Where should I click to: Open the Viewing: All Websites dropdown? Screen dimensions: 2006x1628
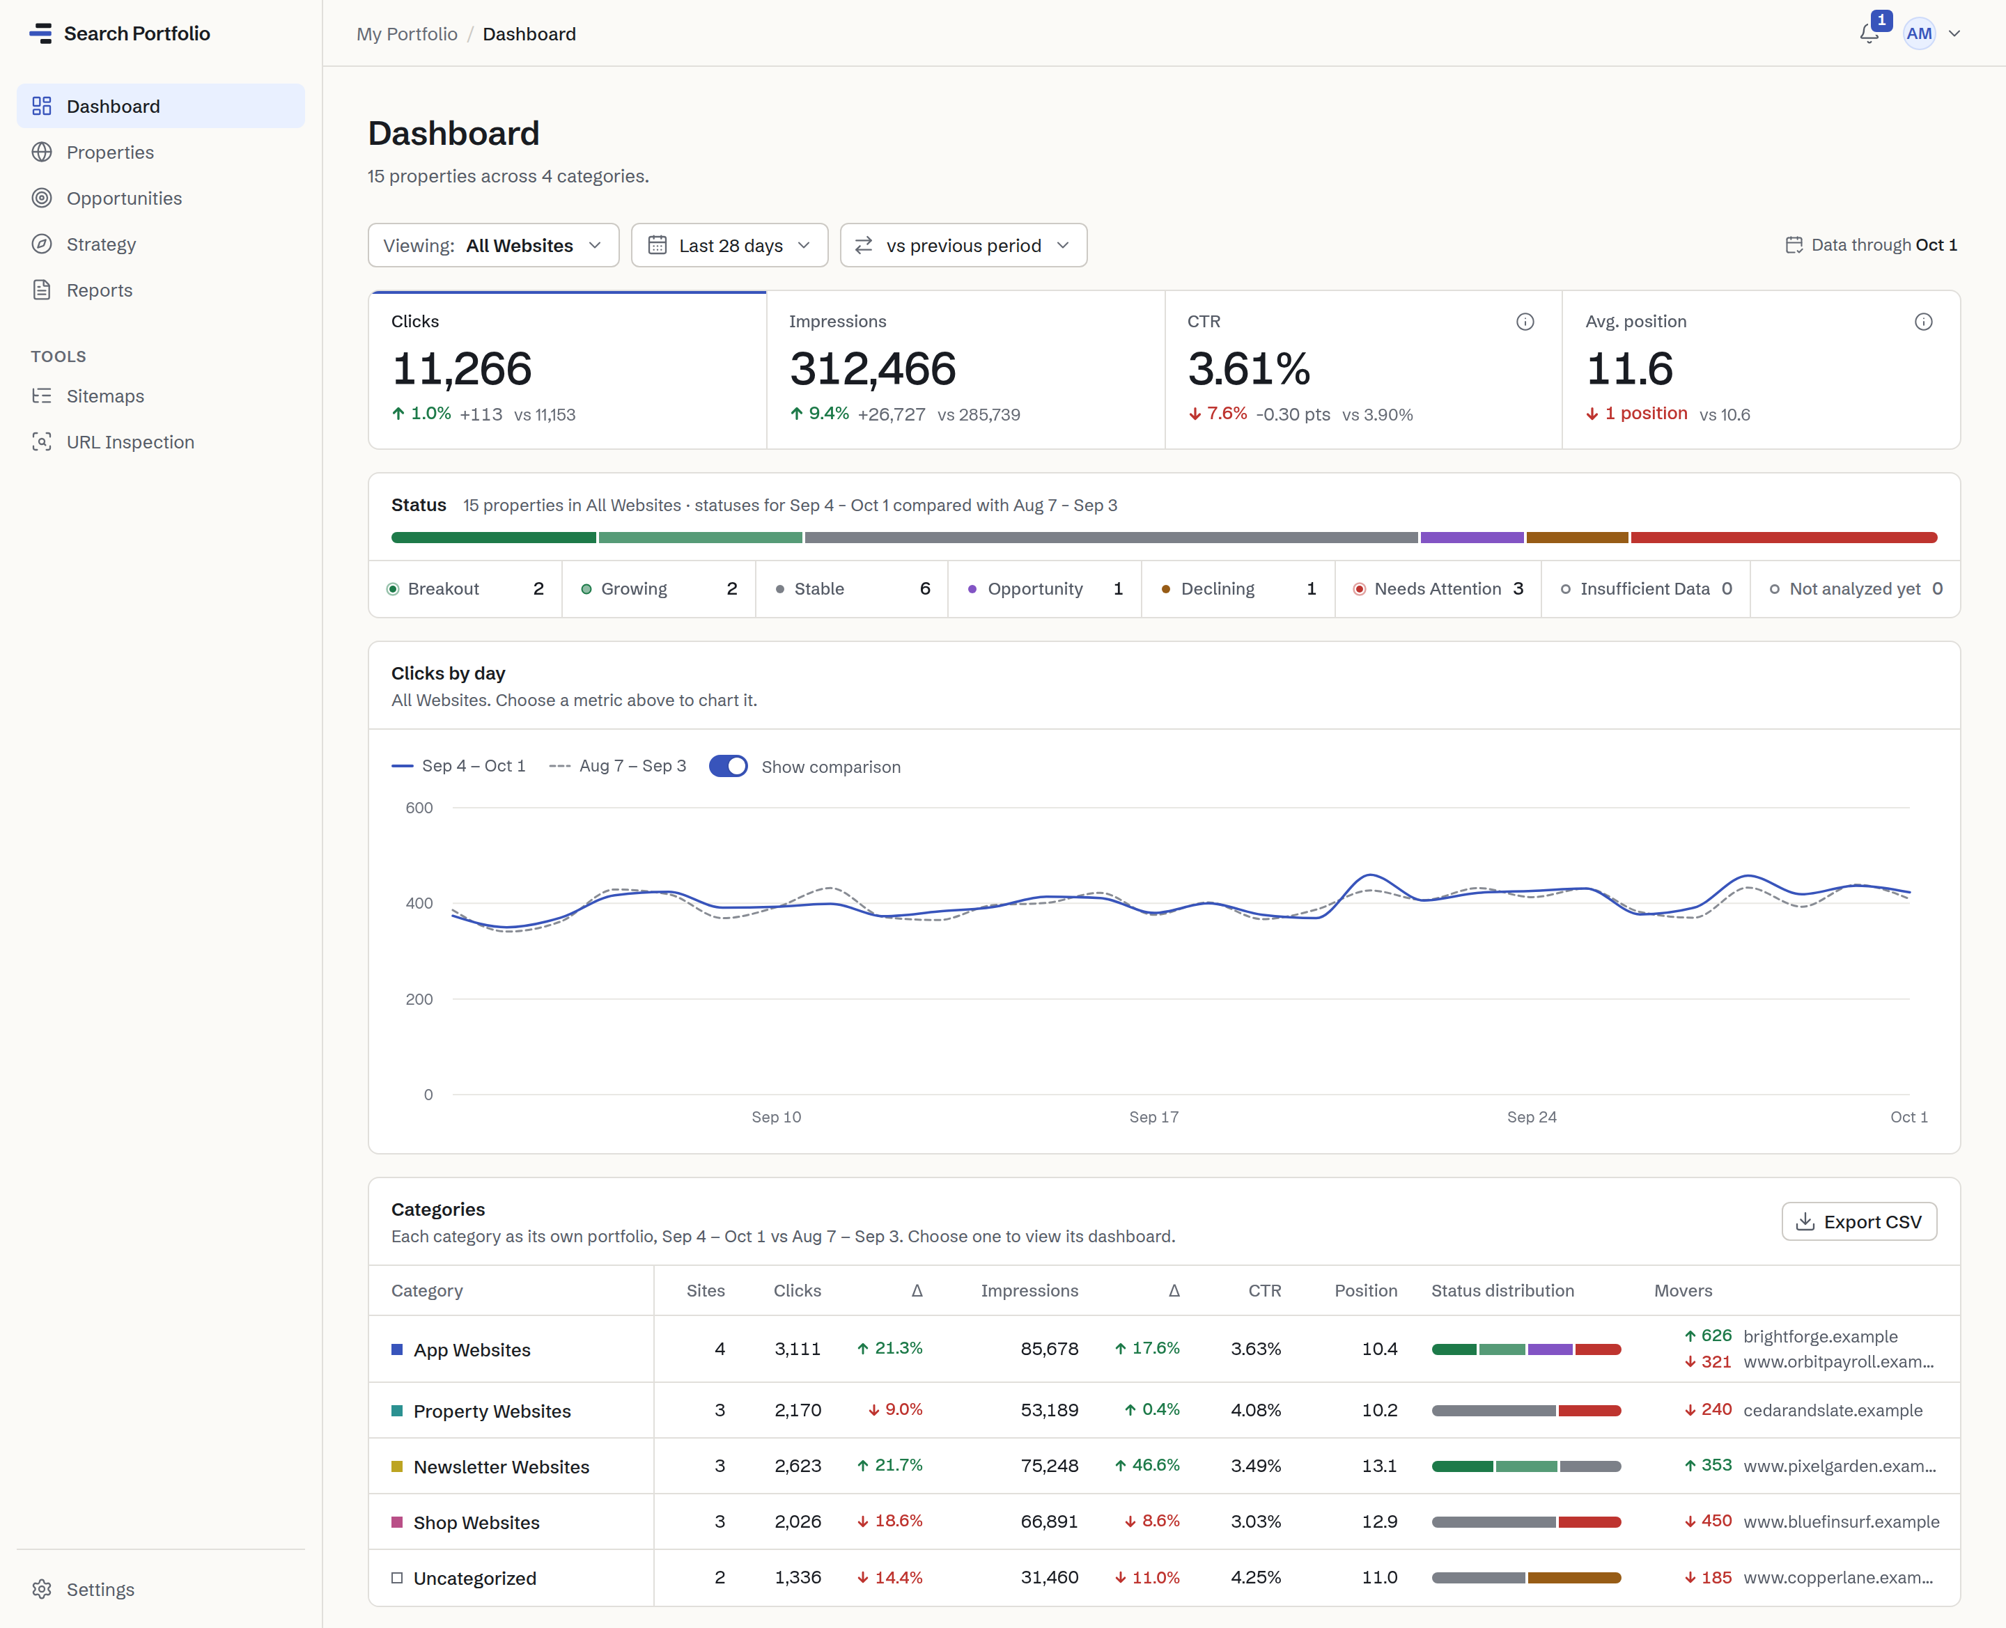pos(493,245)
